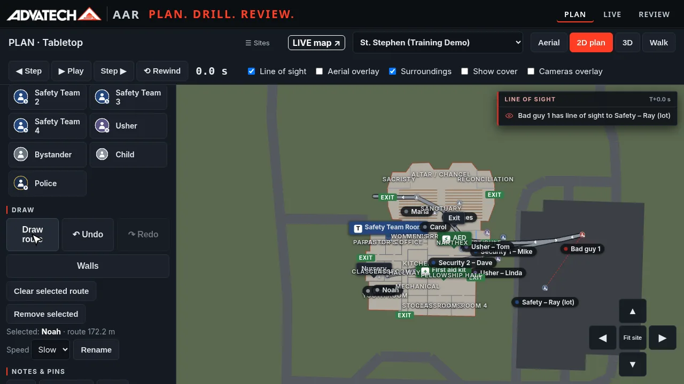This screenshot has width=684, height=384.
Task: Open the LIVE map link
Action: pos(316,43)
